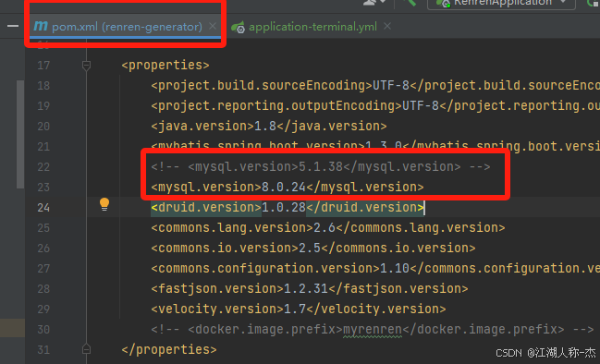The image size is (600, 364).
Task: Collapse the <properties> block fold marker on line 17
Action: (x=86, y=66)
